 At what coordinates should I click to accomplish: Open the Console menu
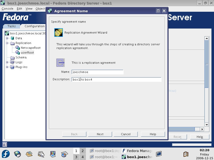[x=7, y=9]
